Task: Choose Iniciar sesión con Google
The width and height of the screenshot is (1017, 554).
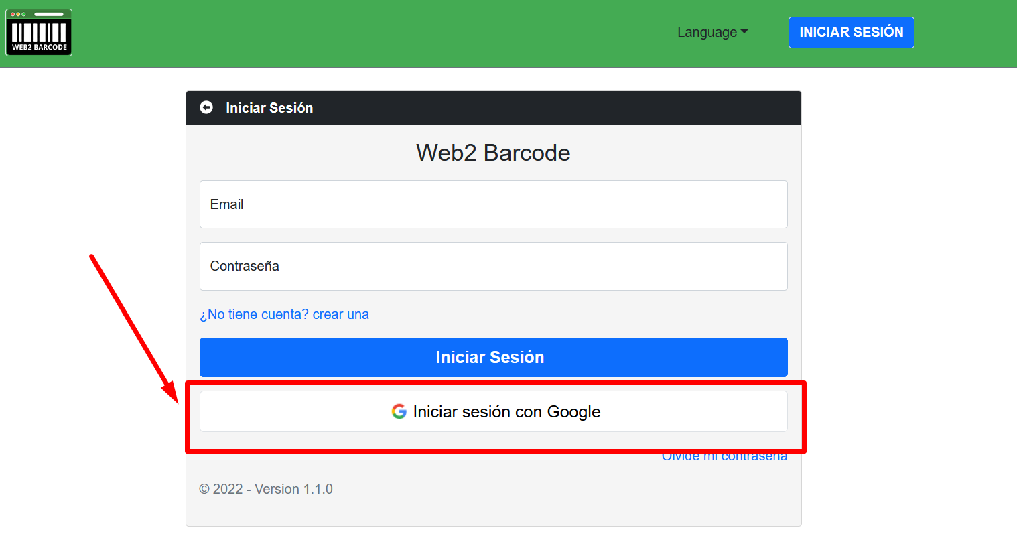Action: tap(493, 411)
